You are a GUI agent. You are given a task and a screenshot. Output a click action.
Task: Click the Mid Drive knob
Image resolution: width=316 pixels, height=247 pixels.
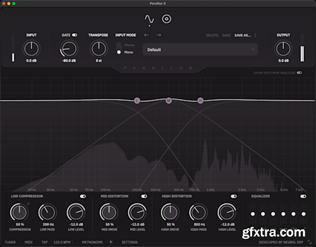click(x=109, y=212)
